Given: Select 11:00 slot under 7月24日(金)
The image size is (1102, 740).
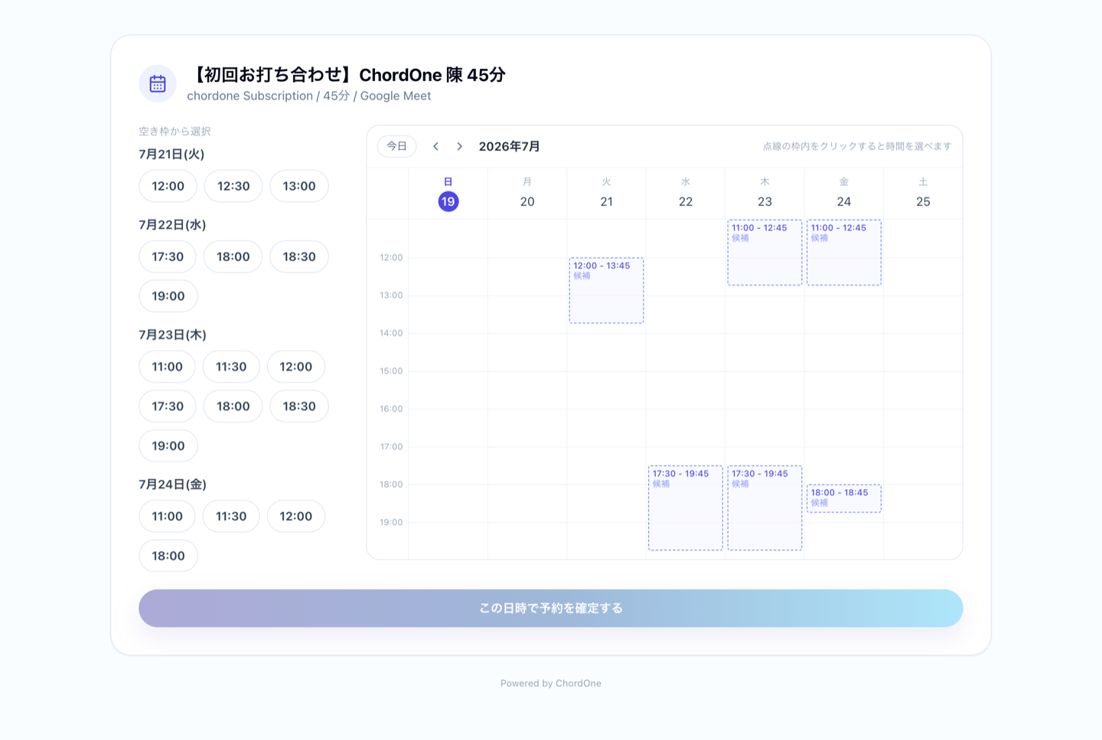Looking at the screenshot, I should 167,517.
